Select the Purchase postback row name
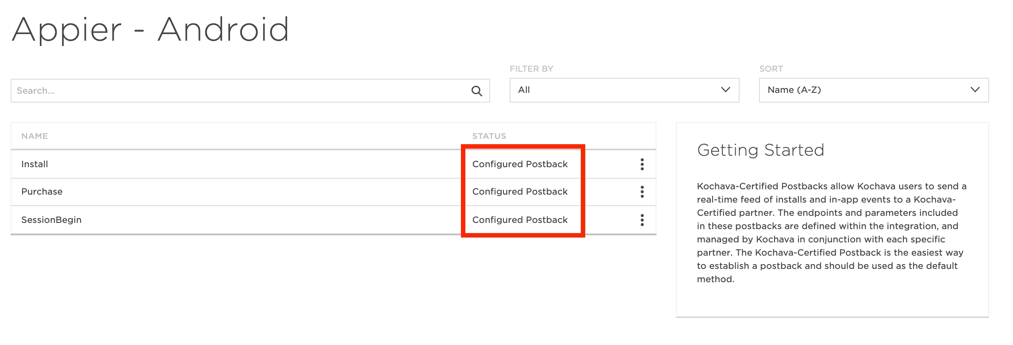 (42, 192)
